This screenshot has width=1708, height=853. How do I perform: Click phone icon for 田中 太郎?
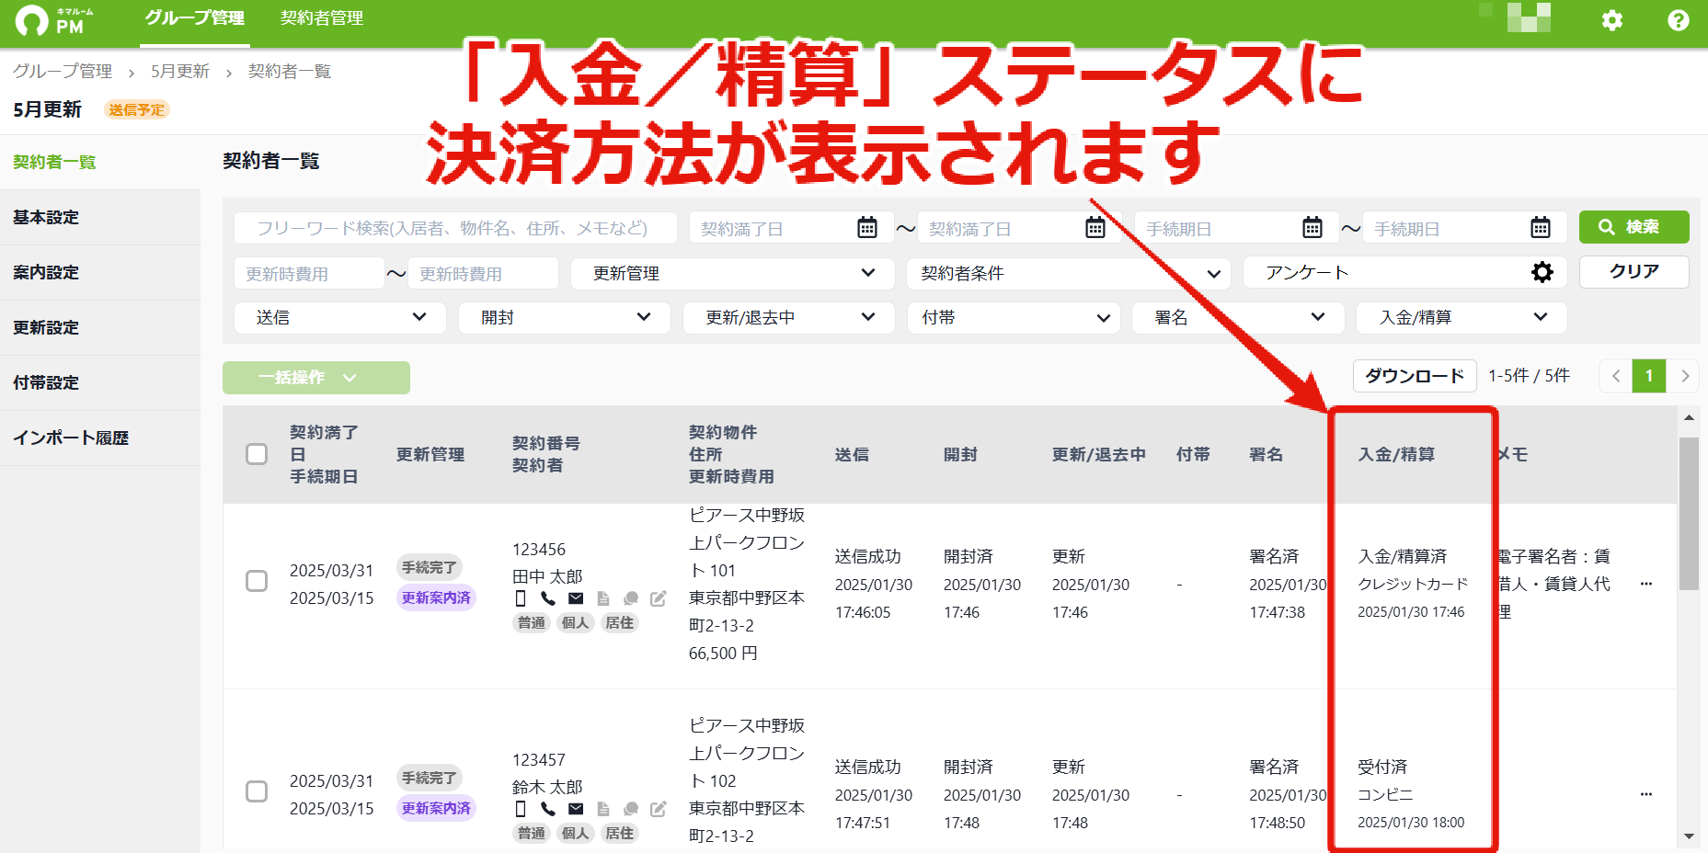(548, 598)
